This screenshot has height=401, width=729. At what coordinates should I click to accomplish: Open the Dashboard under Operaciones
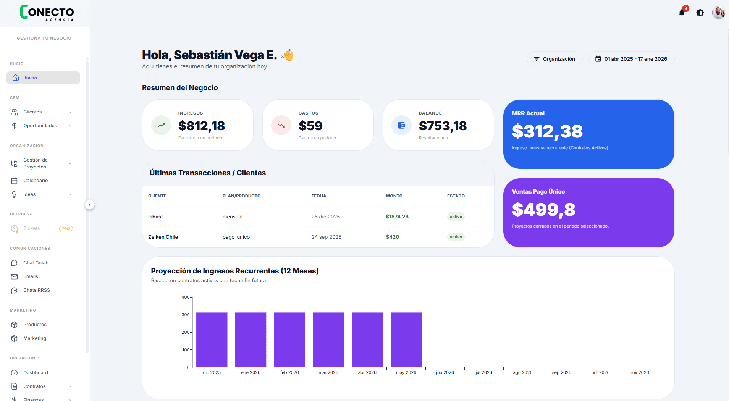pyautogui.click(x=36, y=372)
